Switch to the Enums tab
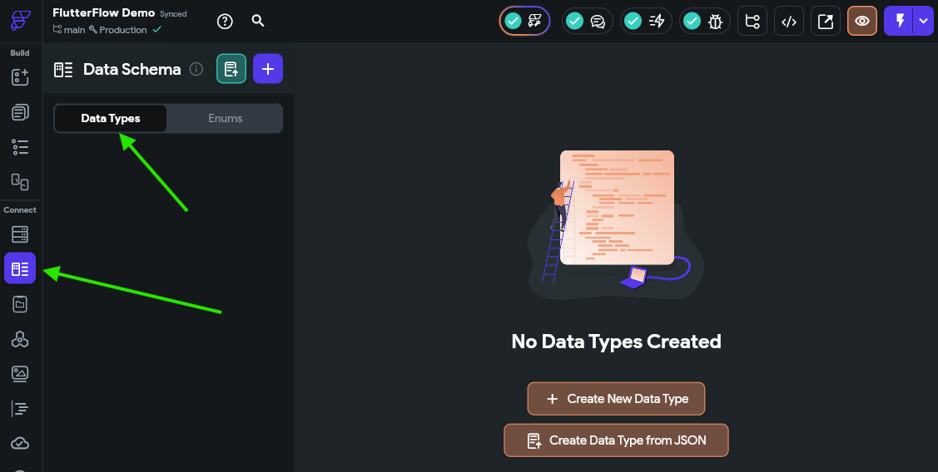Image resolution: width=938 pixels, height=472 pixels. (225, 118)
